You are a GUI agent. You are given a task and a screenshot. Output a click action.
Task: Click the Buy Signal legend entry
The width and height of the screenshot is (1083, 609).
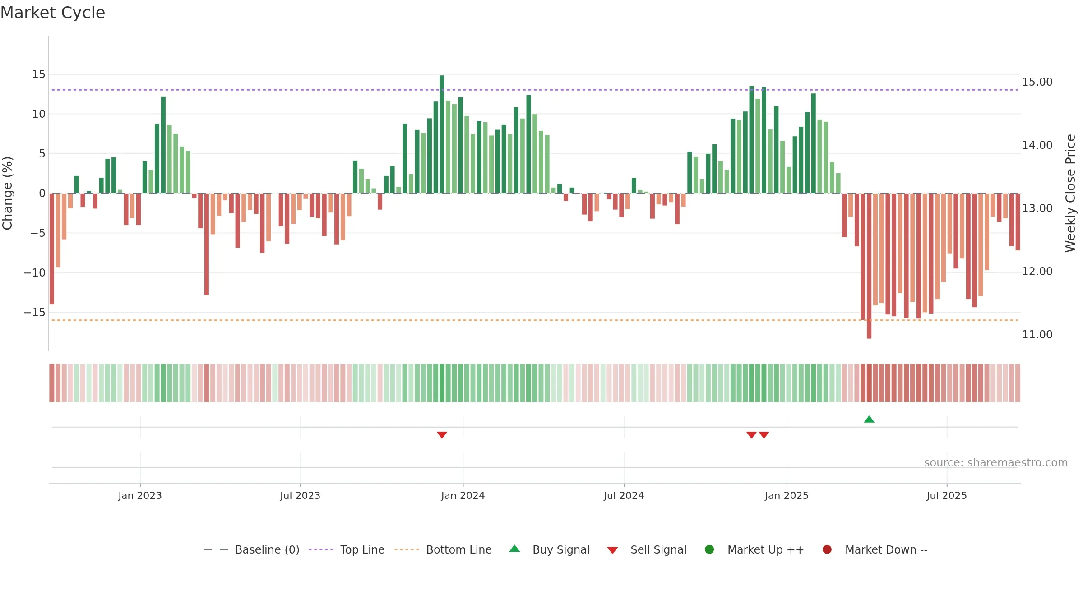549,549
